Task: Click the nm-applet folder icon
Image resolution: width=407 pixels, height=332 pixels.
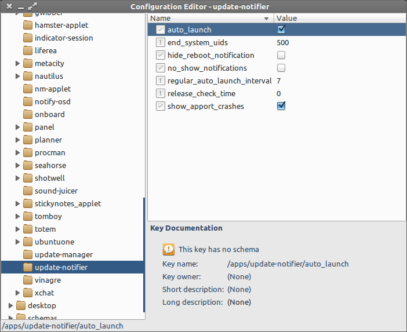Action: (27, 89)
